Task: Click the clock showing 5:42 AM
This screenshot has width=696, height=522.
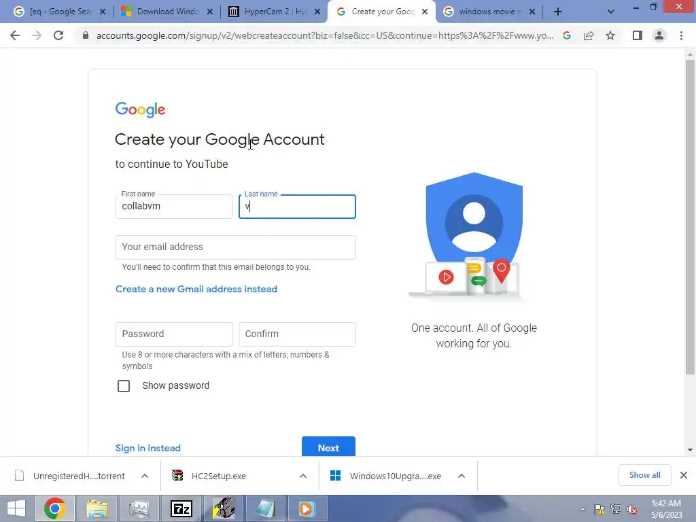Action: point(666,509)
